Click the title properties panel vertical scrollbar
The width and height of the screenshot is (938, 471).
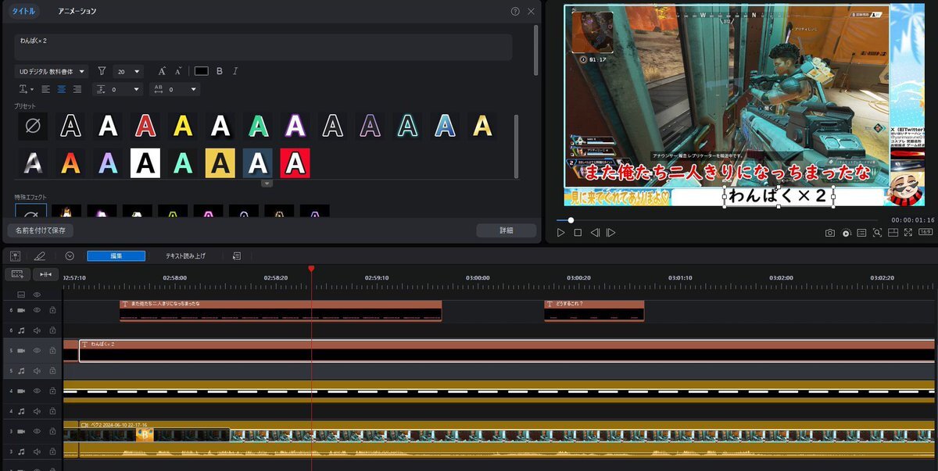coord(536,50)
